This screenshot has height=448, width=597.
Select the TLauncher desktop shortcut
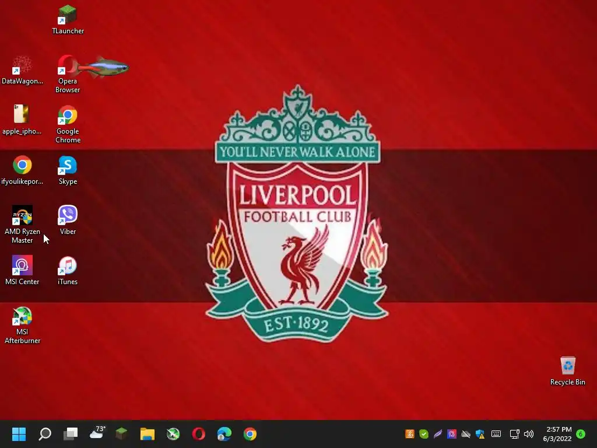coord(68,20)
